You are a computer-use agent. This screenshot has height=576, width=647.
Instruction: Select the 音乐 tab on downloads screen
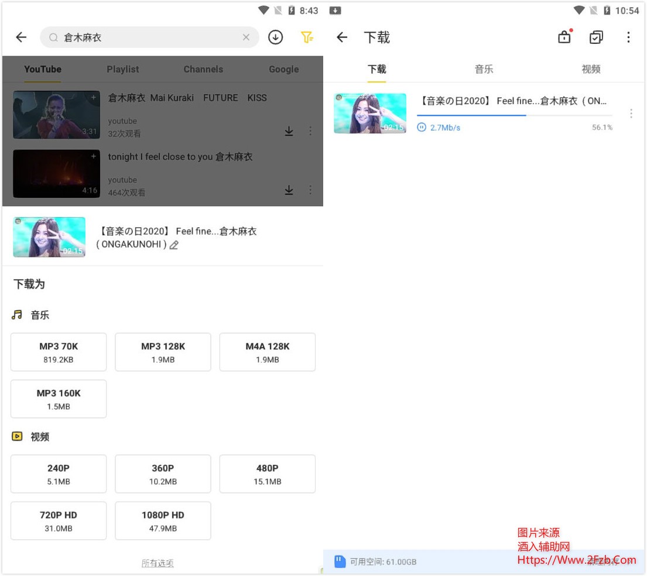point(484,69)
